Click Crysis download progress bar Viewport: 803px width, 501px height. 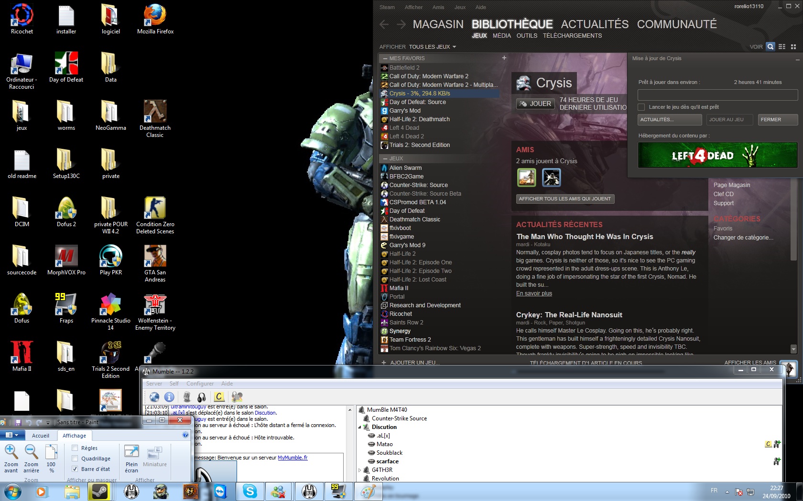(717, 94)
